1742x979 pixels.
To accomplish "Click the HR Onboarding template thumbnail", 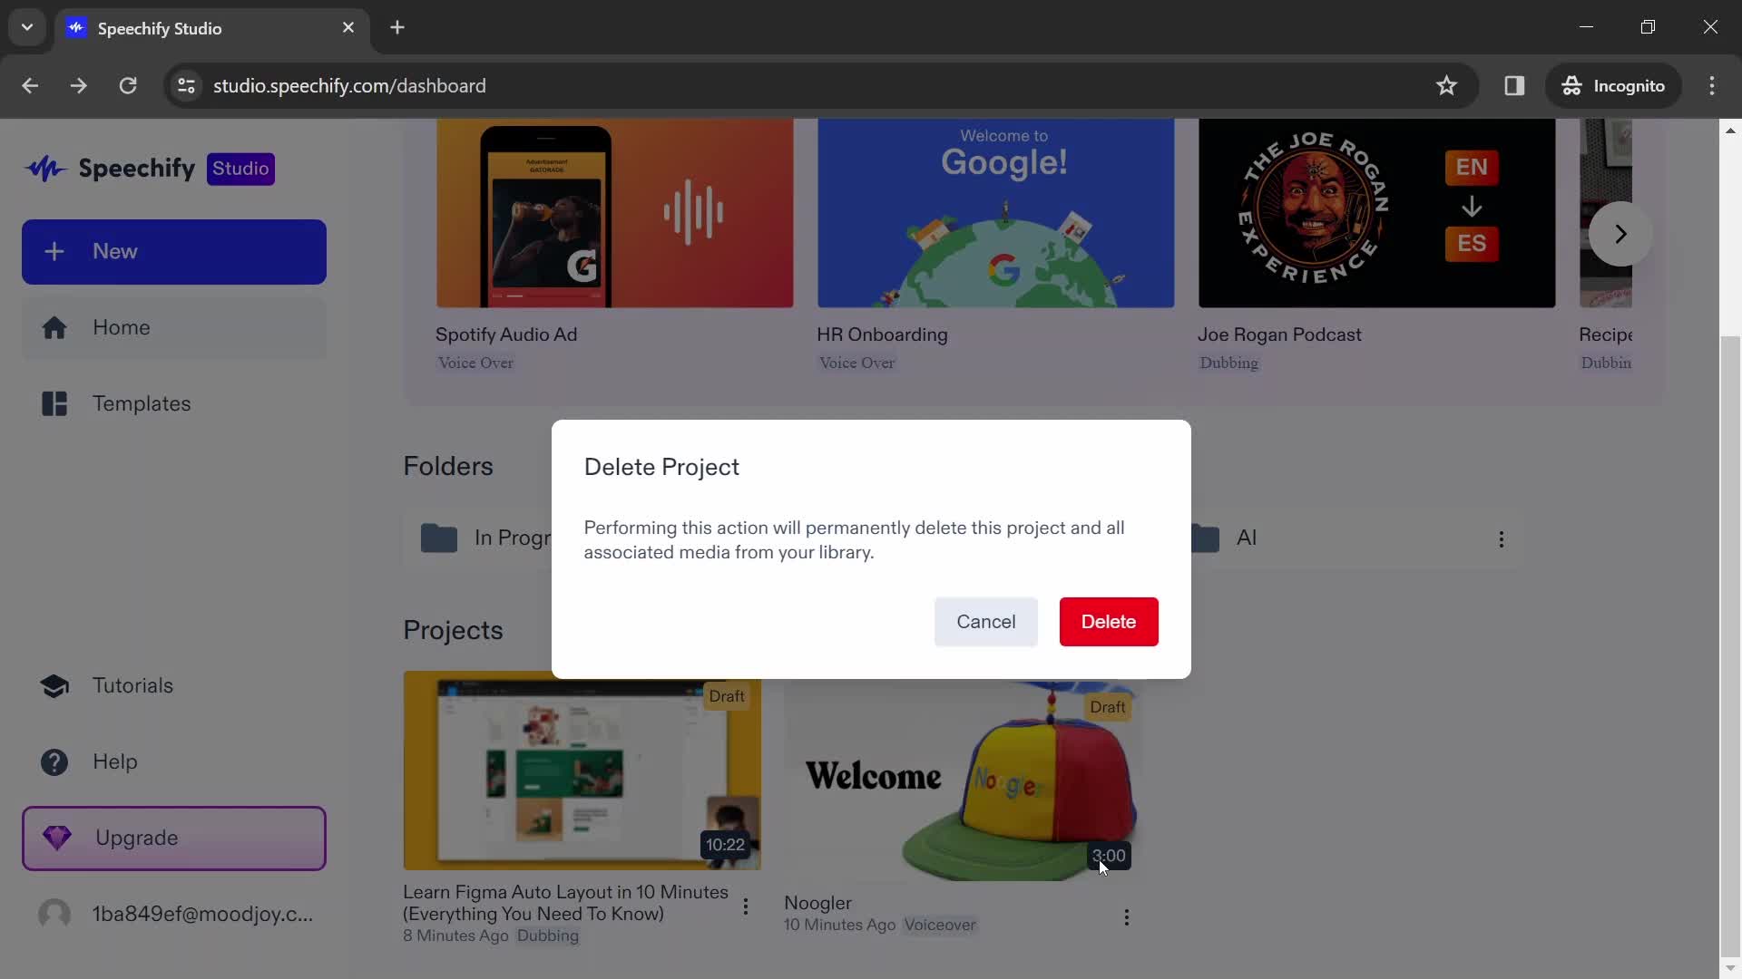I will [x=996, y=213].
